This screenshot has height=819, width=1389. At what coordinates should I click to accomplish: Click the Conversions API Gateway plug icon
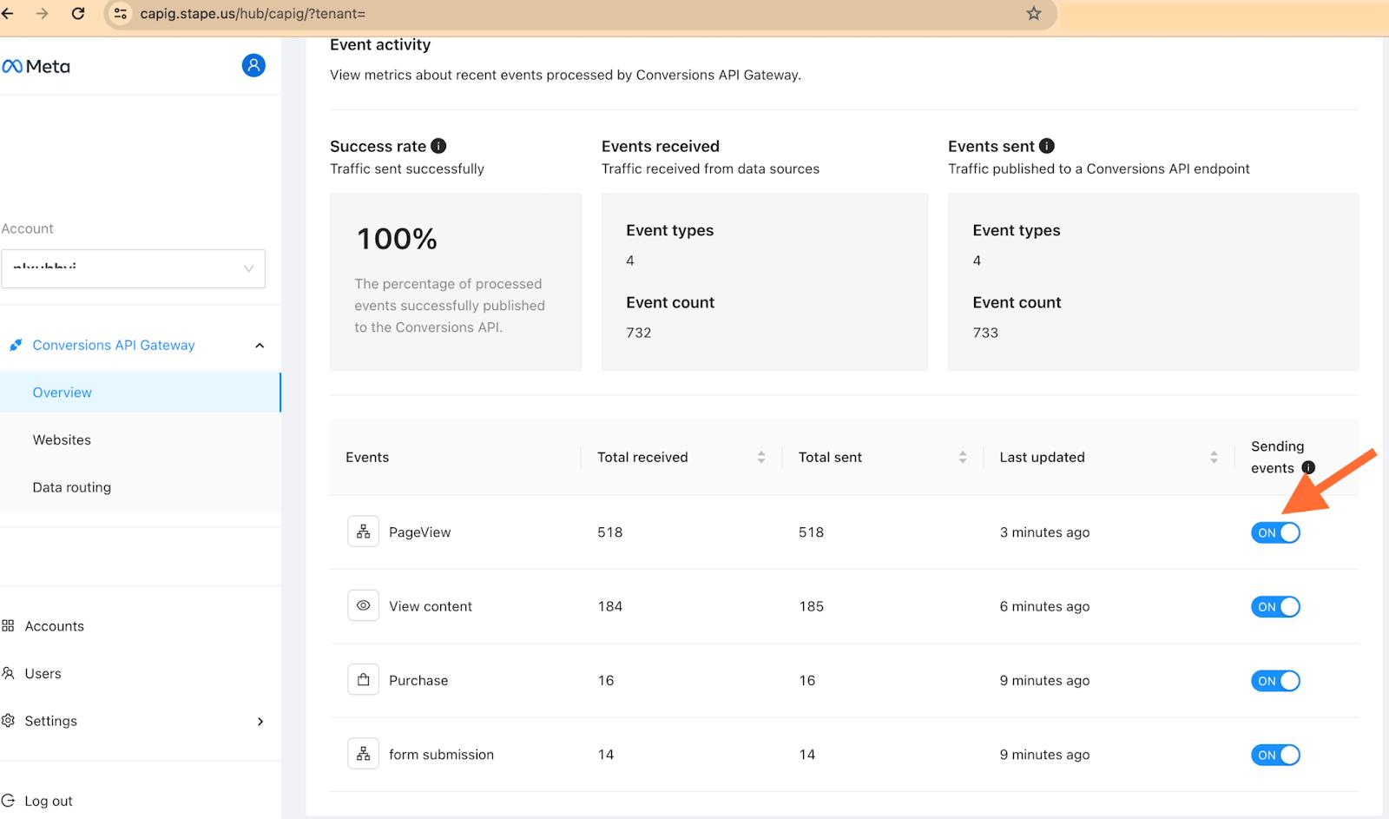click(16, 345)
